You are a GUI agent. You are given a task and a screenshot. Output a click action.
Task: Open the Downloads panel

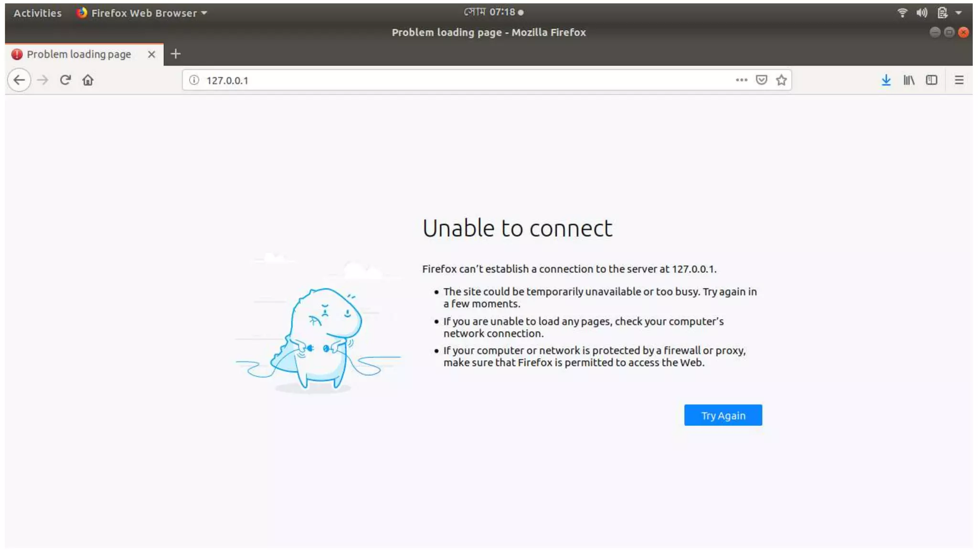(886, 80)
